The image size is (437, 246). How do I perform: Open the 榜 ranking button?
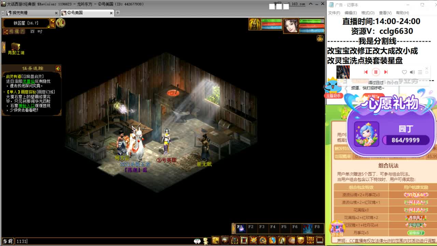point(11,31)
